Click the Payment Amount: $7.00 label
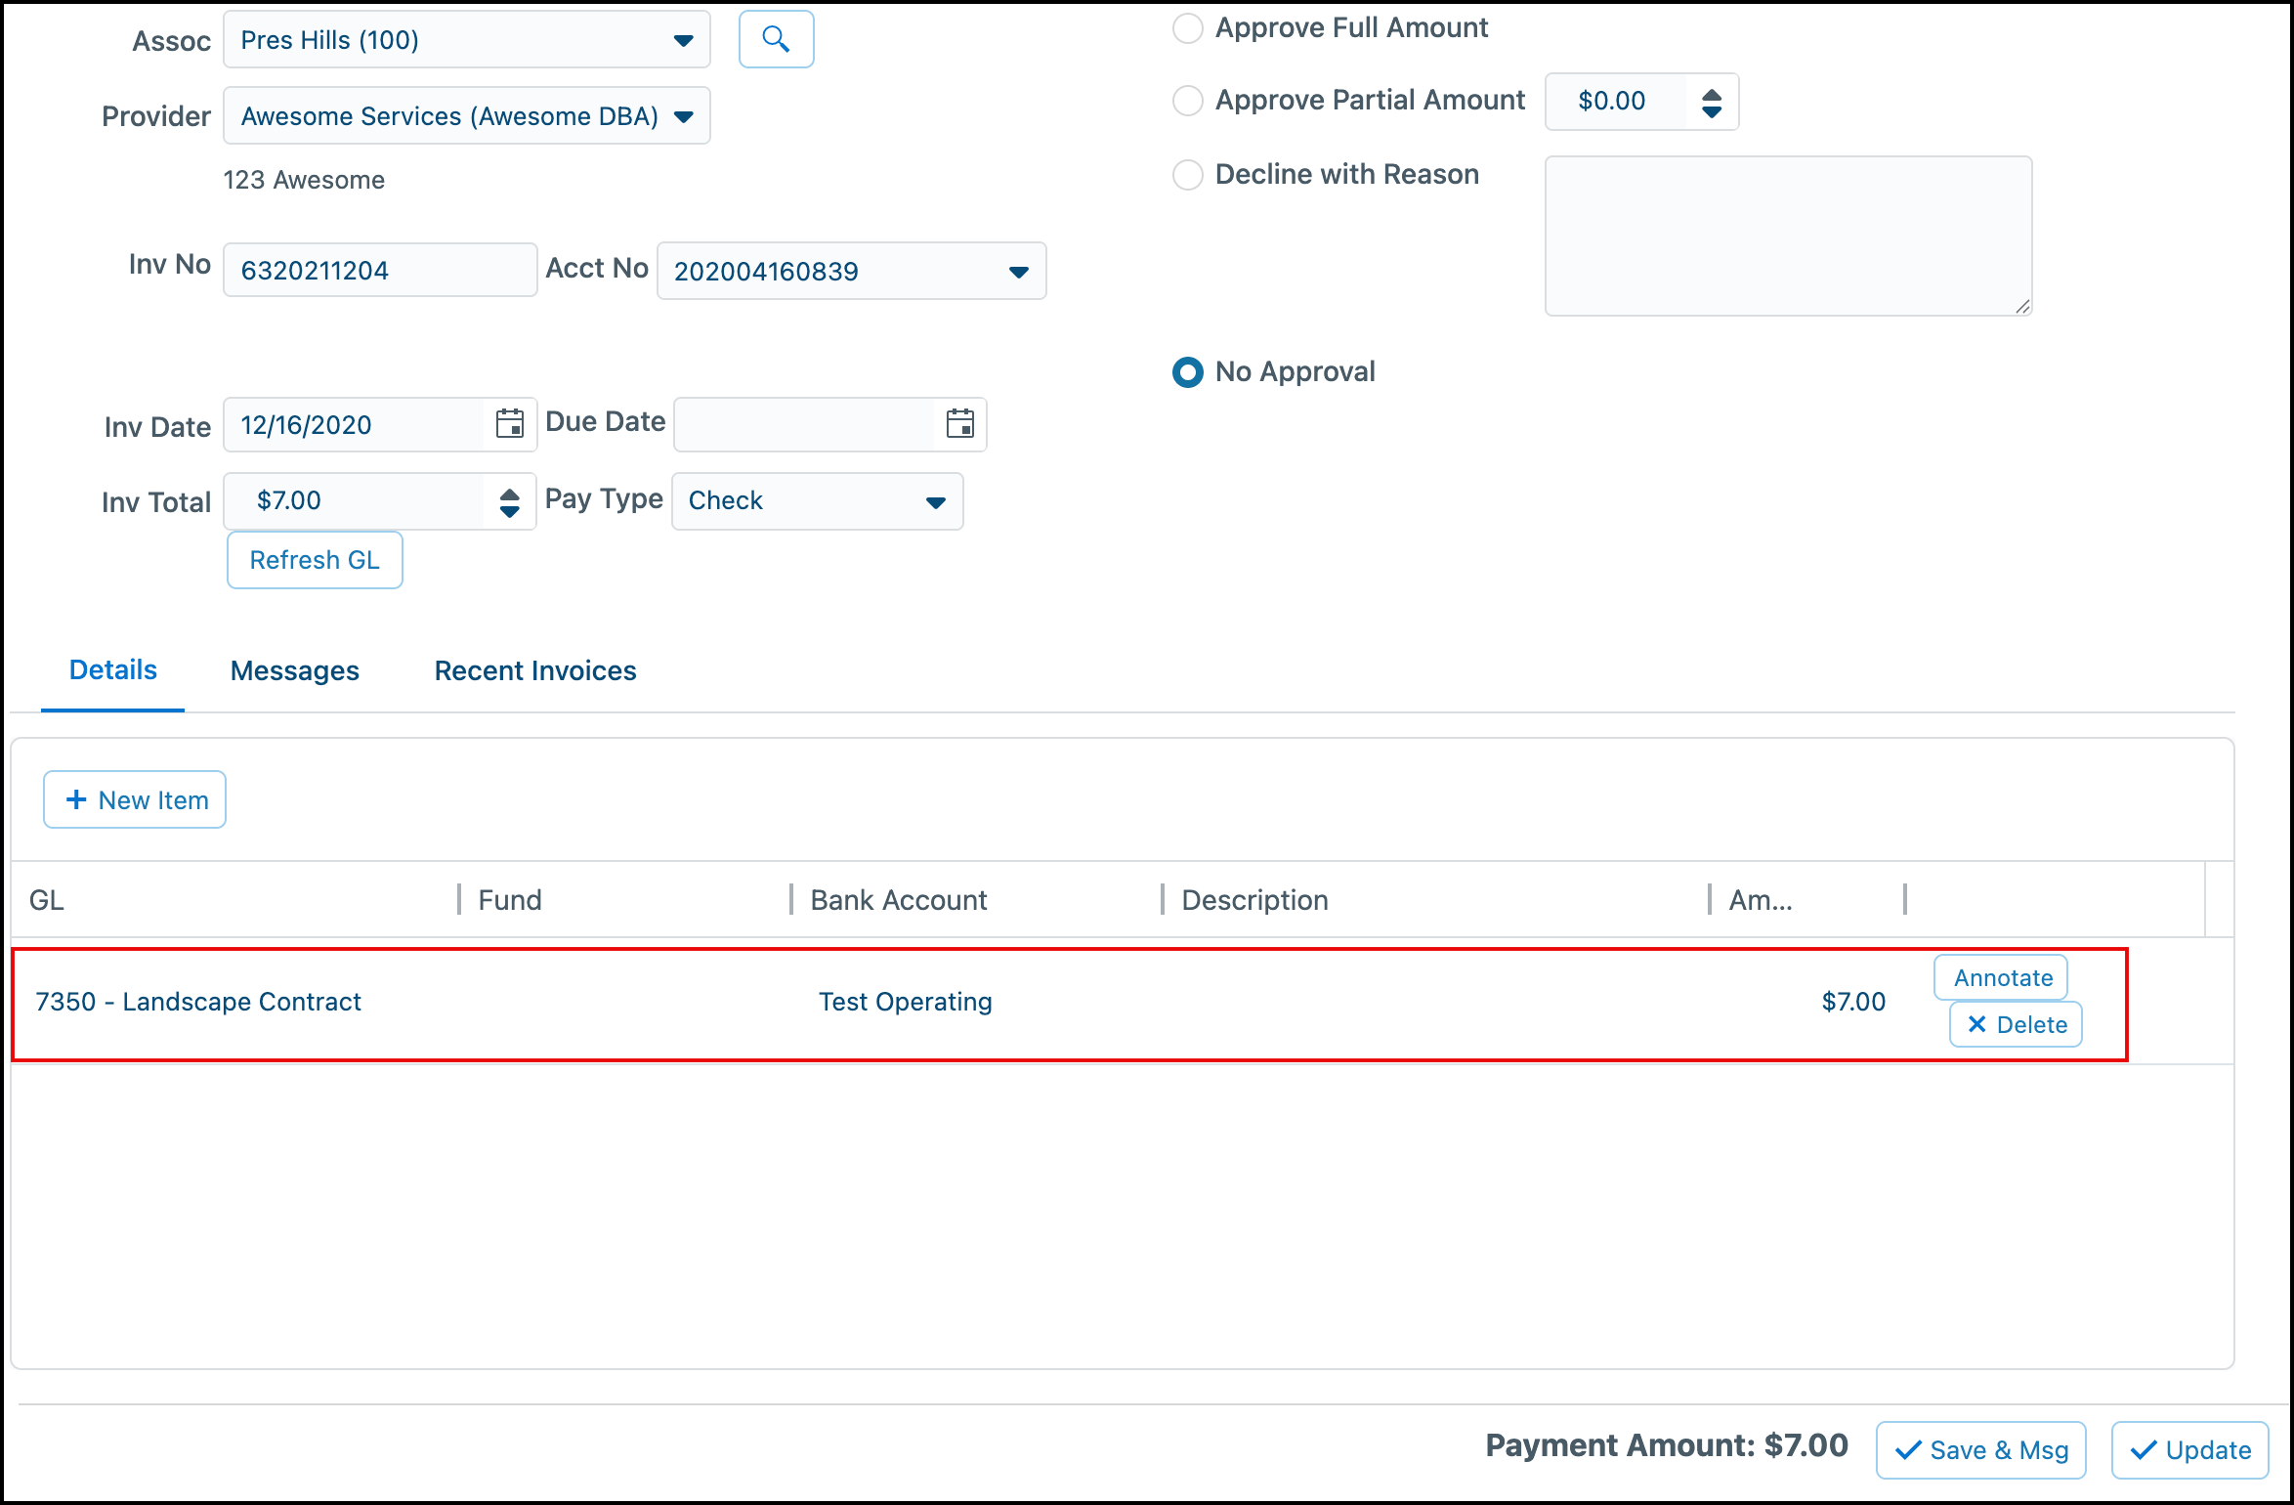2294x1505 pixels. (1667, 1445)
